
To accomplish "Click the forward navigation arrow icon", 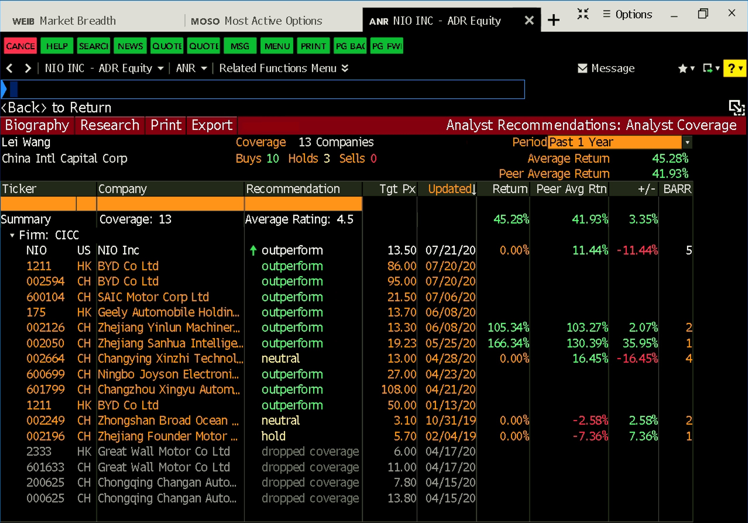I will tap(28, 68).
